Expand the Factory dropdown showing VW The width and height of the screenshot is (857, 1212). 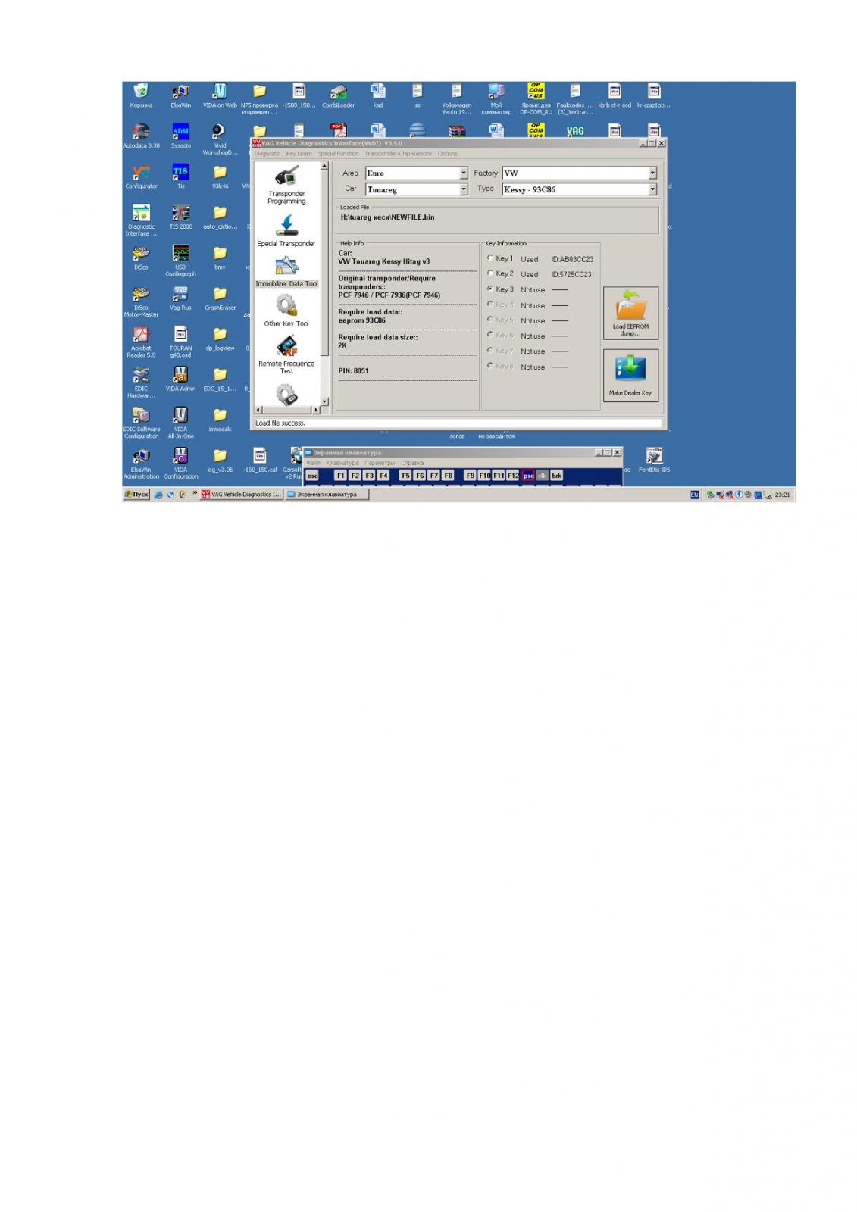(x=652, y=173)
